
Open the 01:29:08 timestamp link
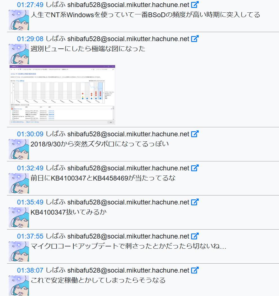click(x=30, y=39)
